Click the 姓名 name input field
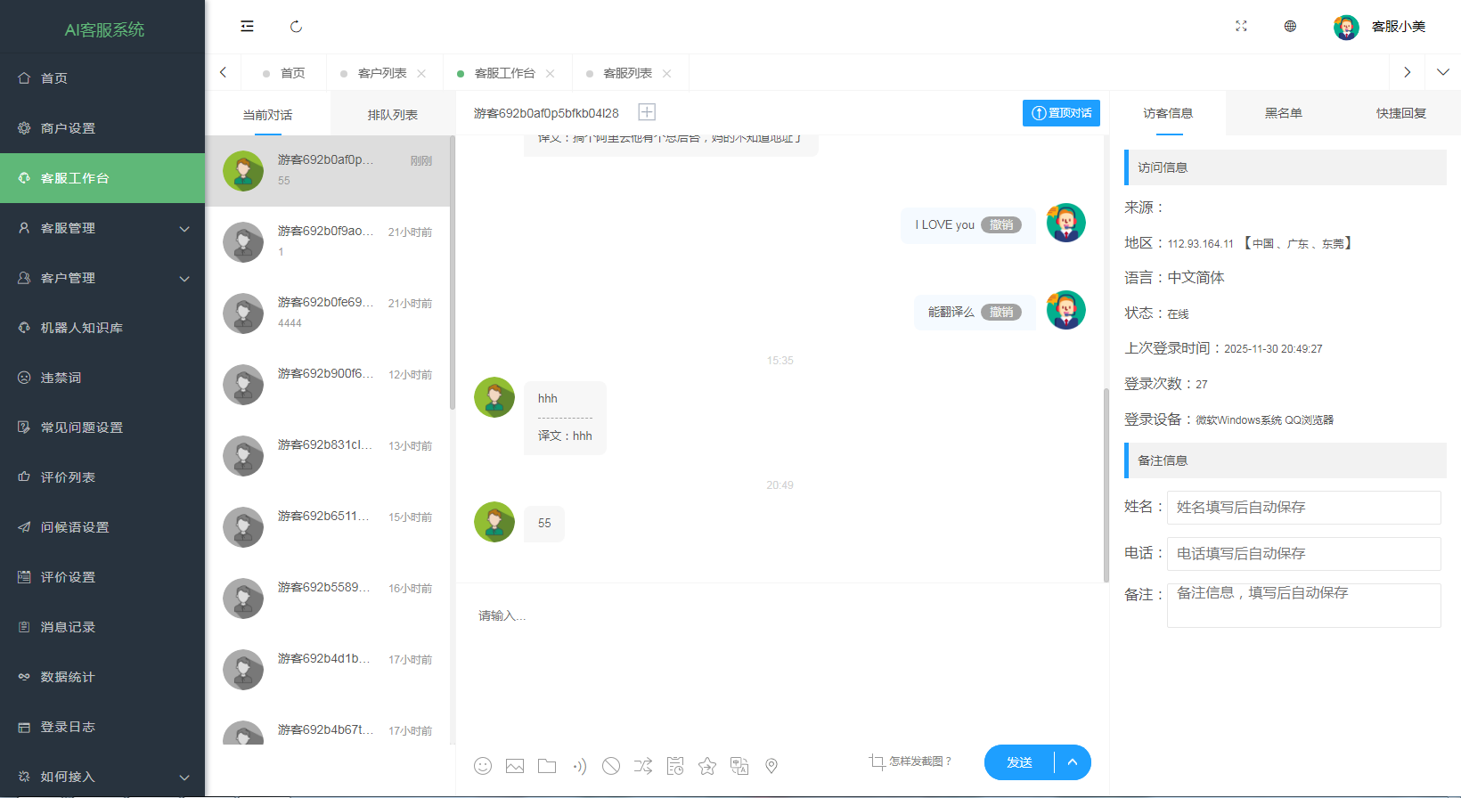Viewport: 1461px width, 798px height. tap(1303, 508)
